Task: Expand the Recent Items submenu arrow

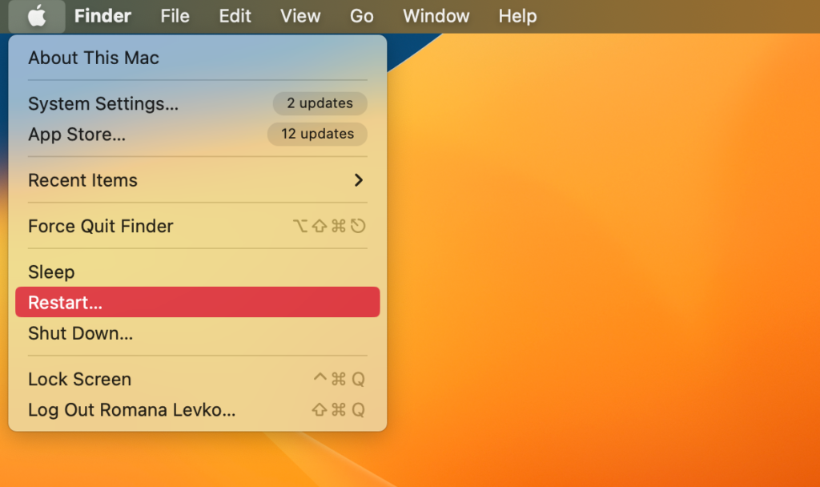Action: (358, 180)
